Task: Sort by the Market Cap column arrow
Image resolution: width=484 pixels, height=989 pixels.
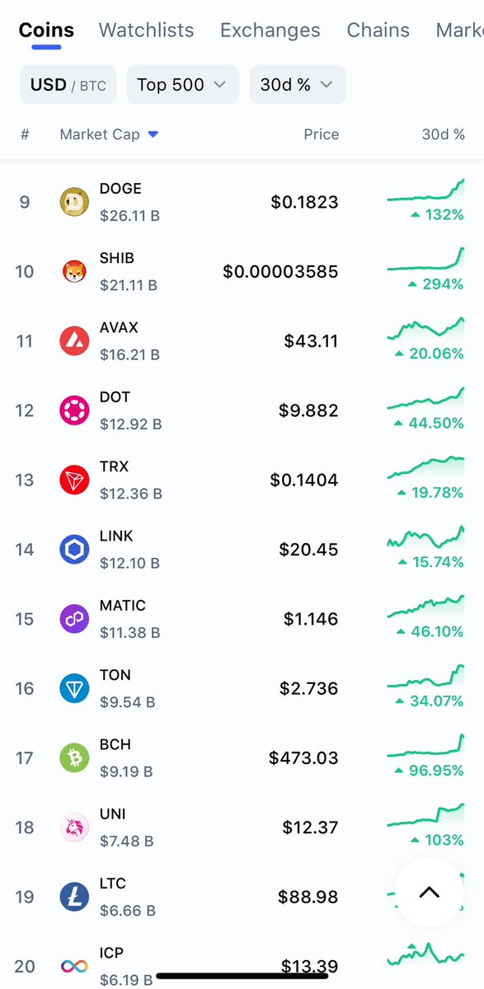Action: coord(153,134)
